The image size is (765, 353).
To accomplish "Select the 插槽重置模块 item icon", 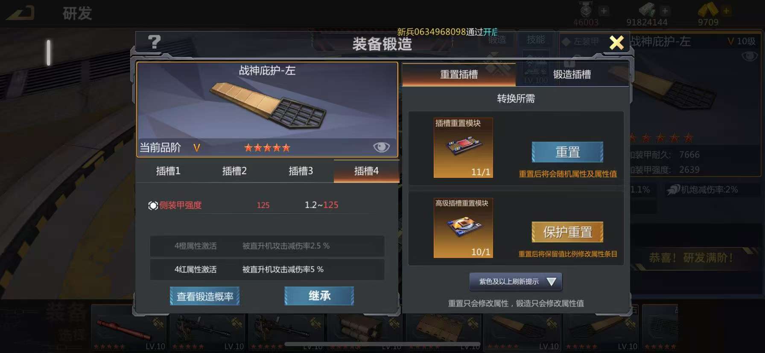I will (x=463, y=148).
